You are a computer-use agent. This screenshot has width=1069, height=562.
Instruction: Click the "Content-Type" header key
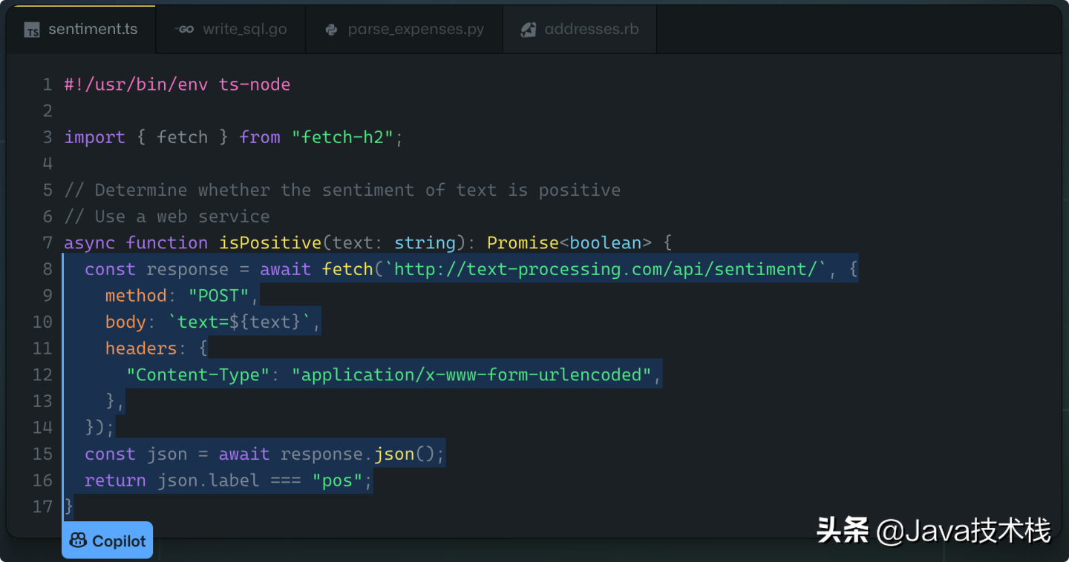198,374
